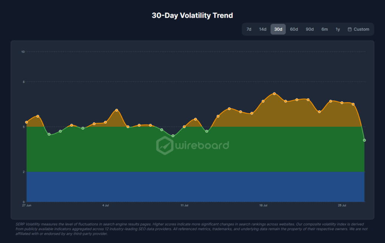This screenshot has height=243, width=385.
Task: Show the 1y volatility range
Action: (338, 29)
